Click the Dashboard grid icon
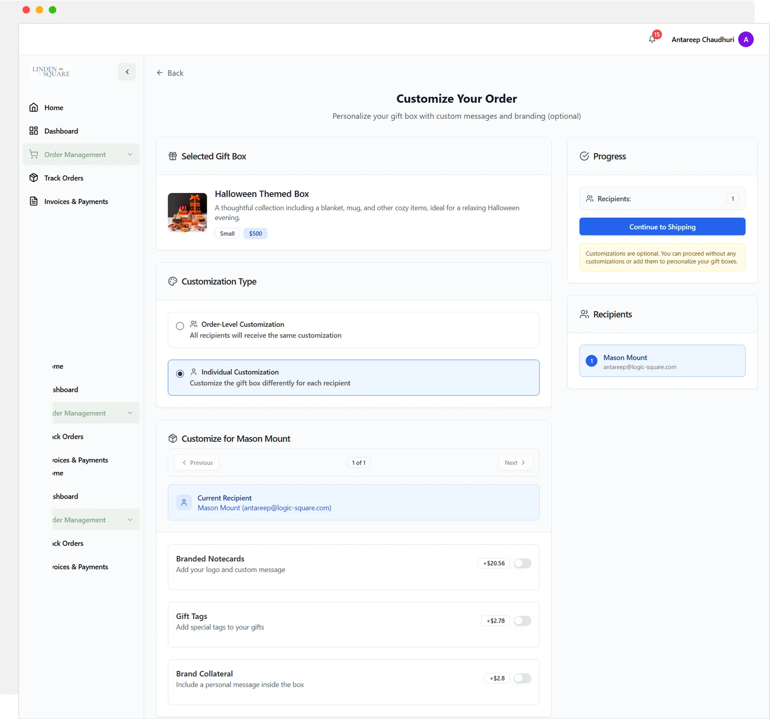This screenshot has height=719, width=770. click(34, 131)
